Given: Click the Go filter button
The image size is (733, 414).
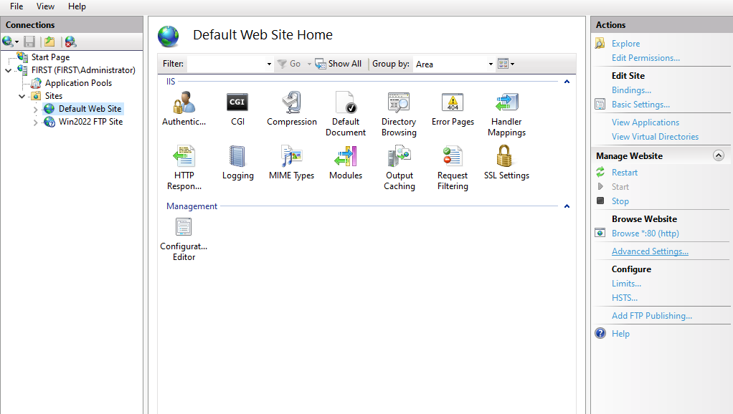Looking at the screenshot, I should tap(289, 64).
